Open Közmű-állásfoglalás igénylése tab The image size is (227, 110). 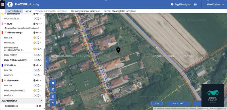[x=120, y=11]
